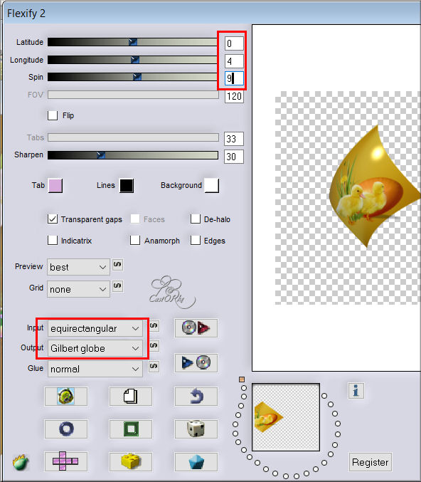Click the copy pages icon button
Image resolution: width=421 pixels, height=482 pixels.
point(131,397)
